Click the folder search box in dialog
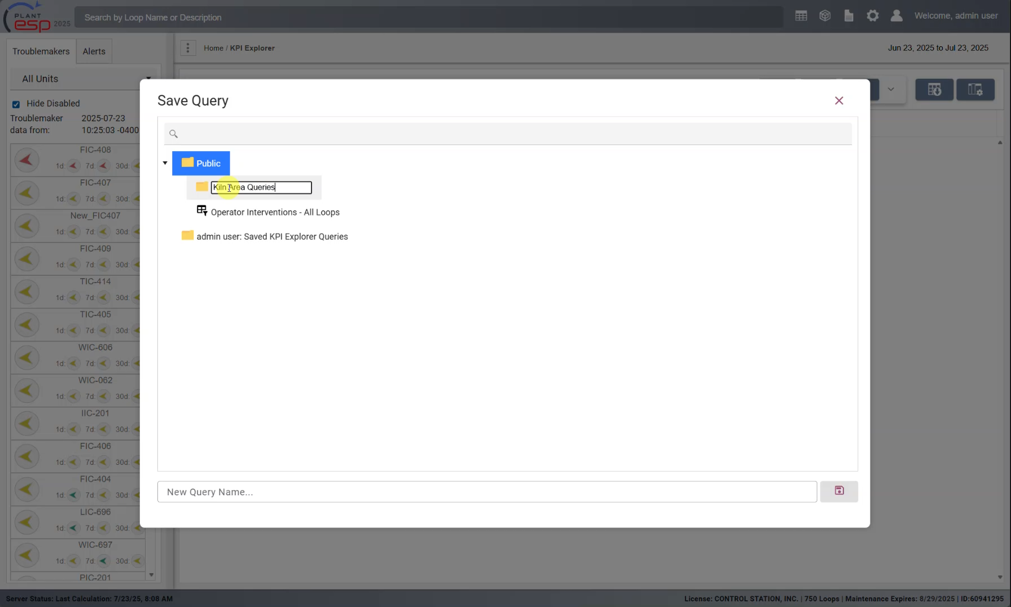Screen dimensions: 1011x607 508,134
